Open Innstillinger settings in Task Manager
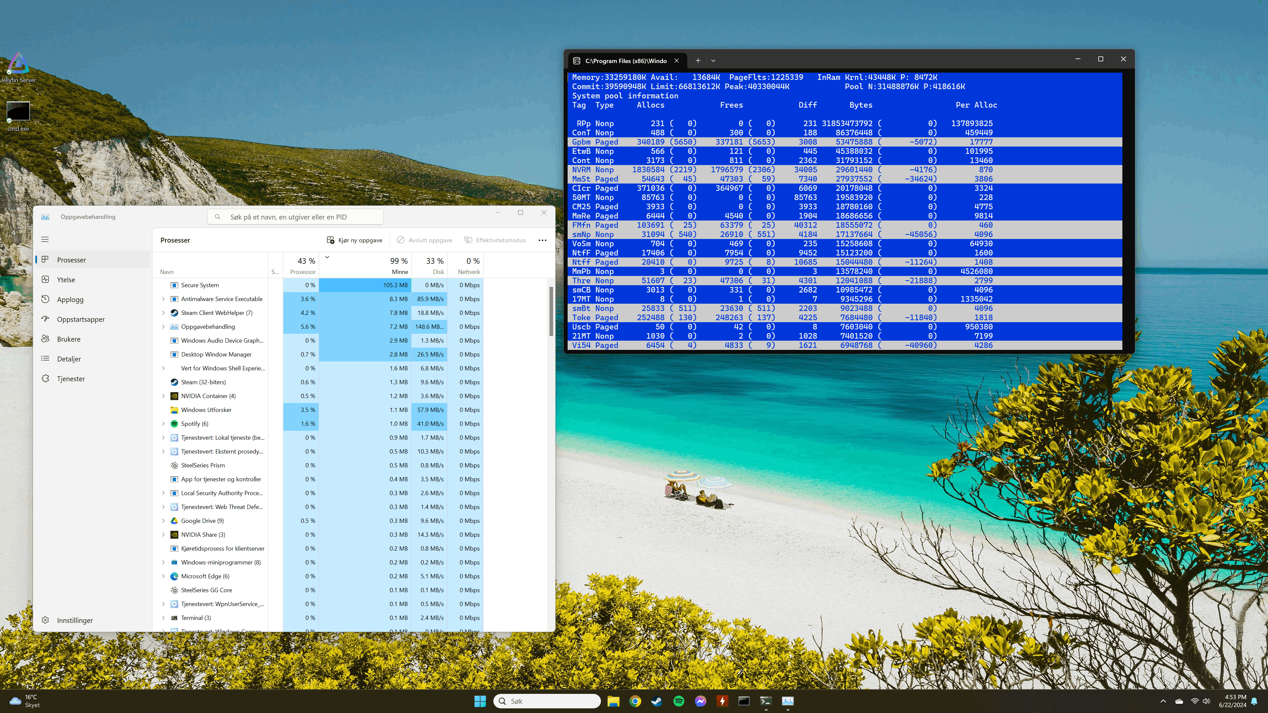 click(74, 620)
